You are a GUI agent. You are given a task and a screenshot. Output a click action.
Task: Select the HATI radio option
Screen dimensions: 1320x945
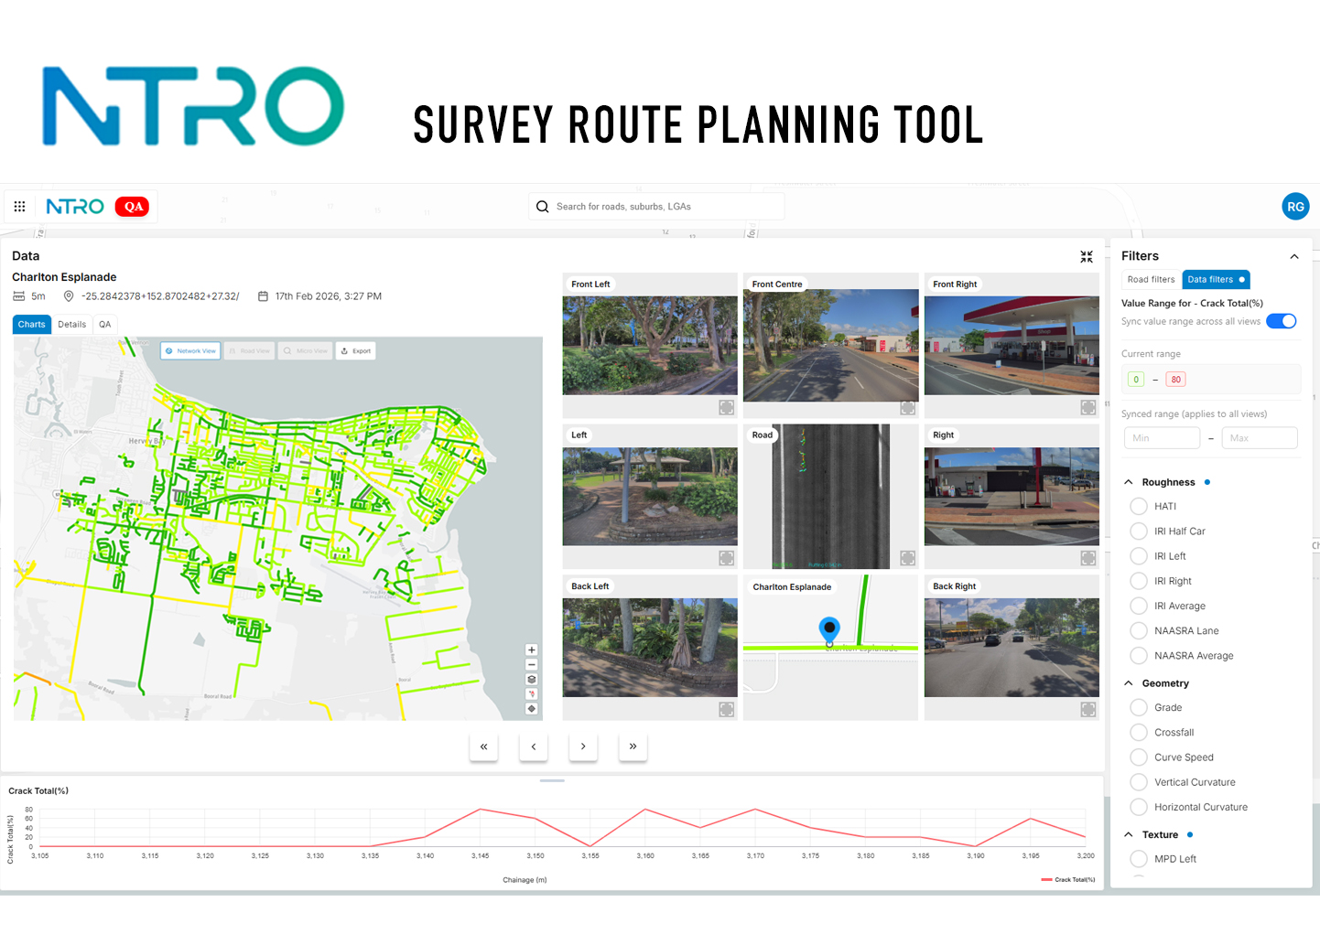pos(1139,506)
